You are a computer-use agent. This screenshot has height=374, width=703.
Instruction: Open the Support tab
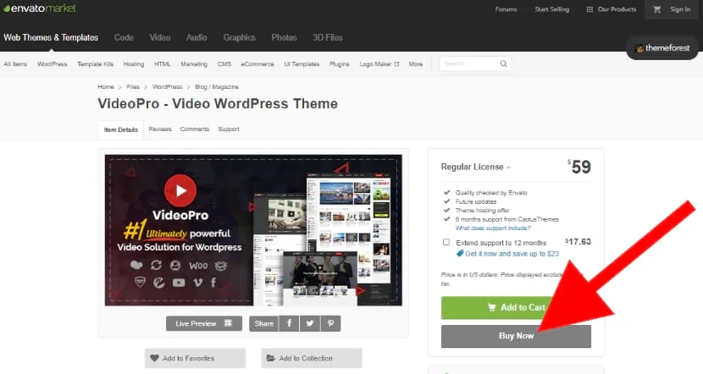(229, 129)
